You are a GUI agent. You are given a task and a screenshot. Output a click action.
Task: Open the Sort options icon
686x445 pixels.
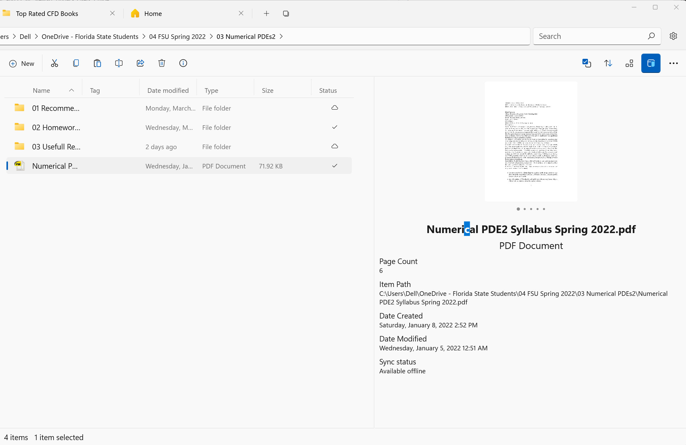608,63
